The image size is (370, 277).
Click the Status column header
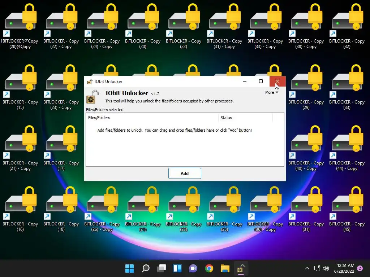point(245,118)
